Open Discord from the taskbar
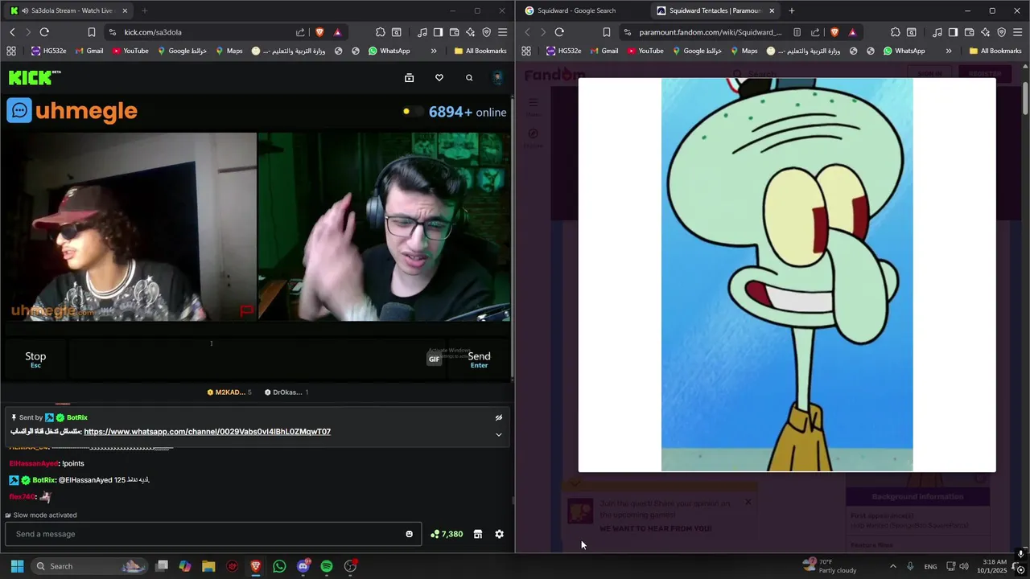Viewport: 1030px width, 579px height. click(303, 566)
